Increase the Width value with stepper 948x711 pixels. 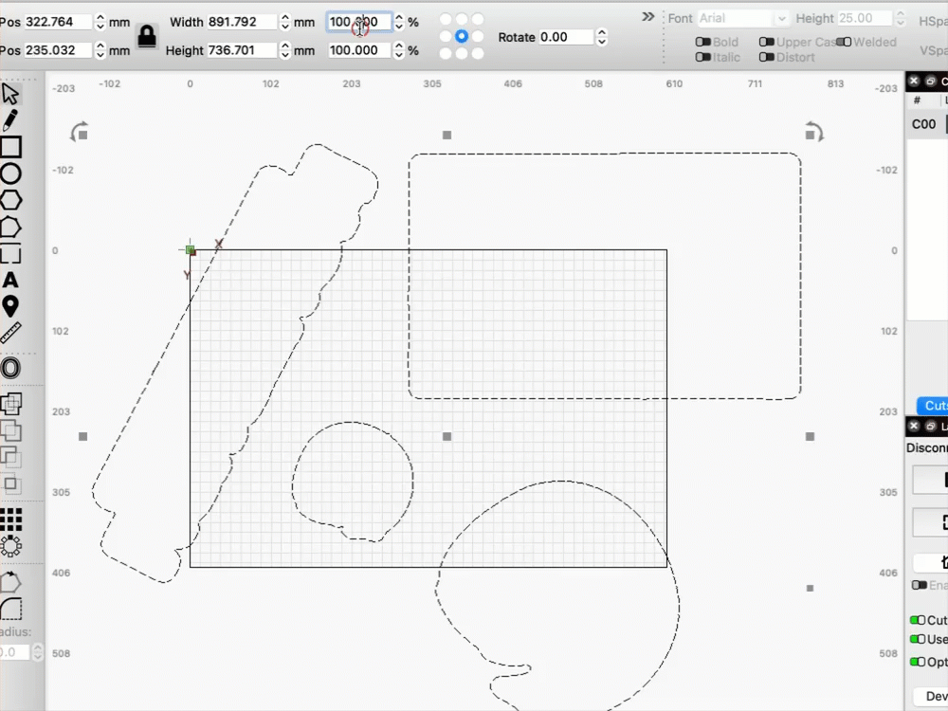coord(285,18)
